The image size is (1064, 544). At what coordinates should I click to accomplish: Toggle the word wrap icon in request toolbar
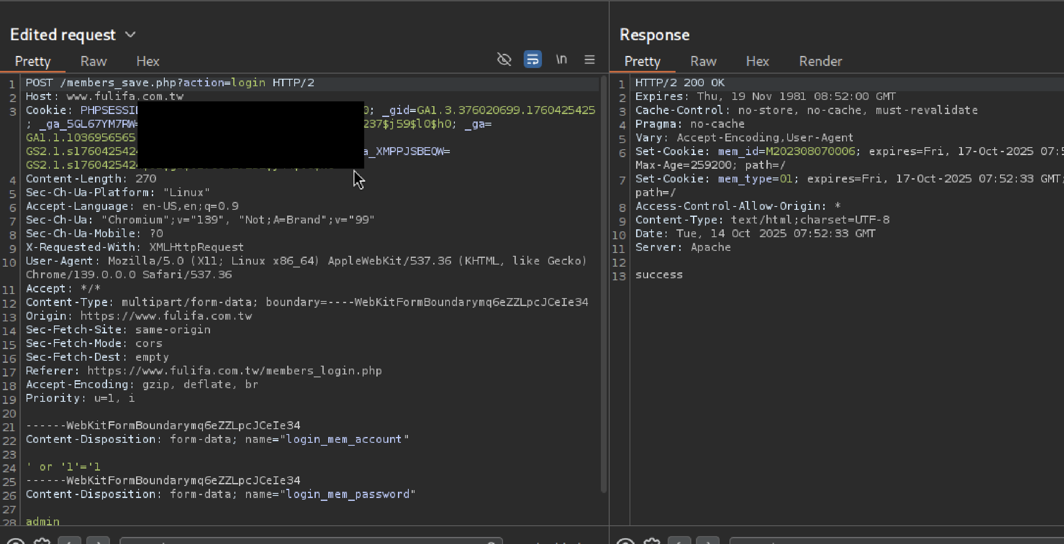tap(532, 59)
